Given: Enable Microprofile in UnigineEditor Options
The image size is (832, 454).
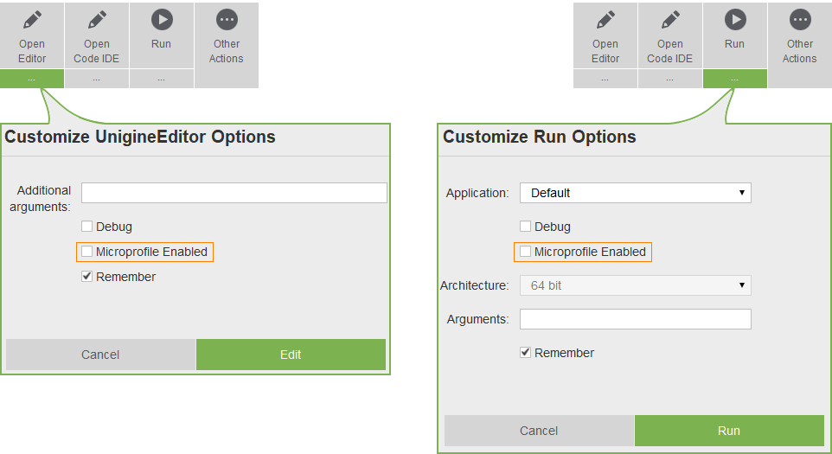Looking at the screenshot, I should coord(87,252).
